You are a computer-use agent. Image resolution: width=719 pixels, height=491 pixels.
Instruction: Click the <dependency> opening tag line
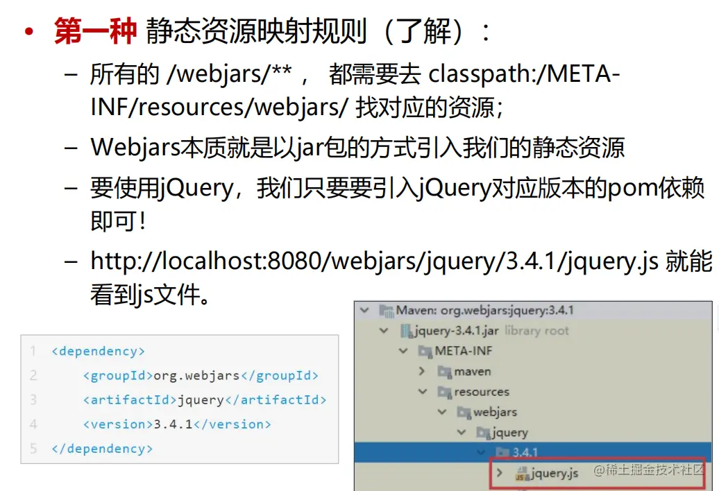[x=98, y=352]
